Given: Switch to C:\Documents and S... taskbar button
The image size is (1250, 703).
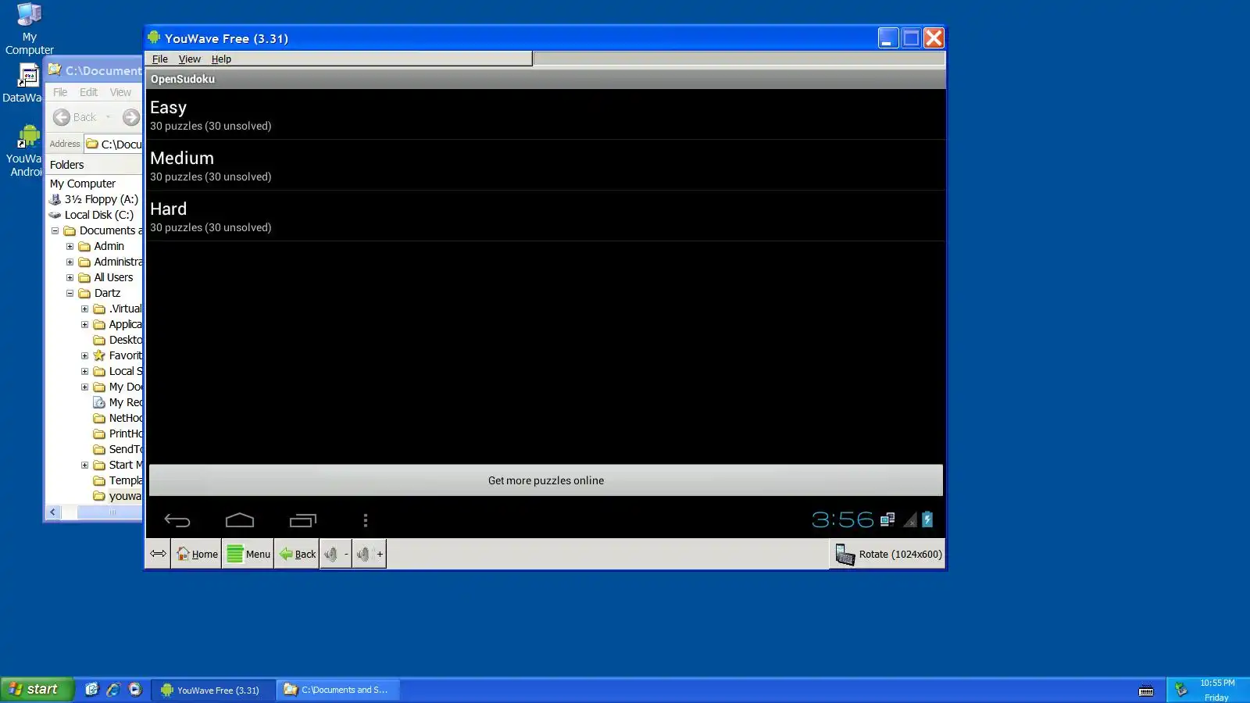Looking at the screenshot, I should click(x=337, y=690).
